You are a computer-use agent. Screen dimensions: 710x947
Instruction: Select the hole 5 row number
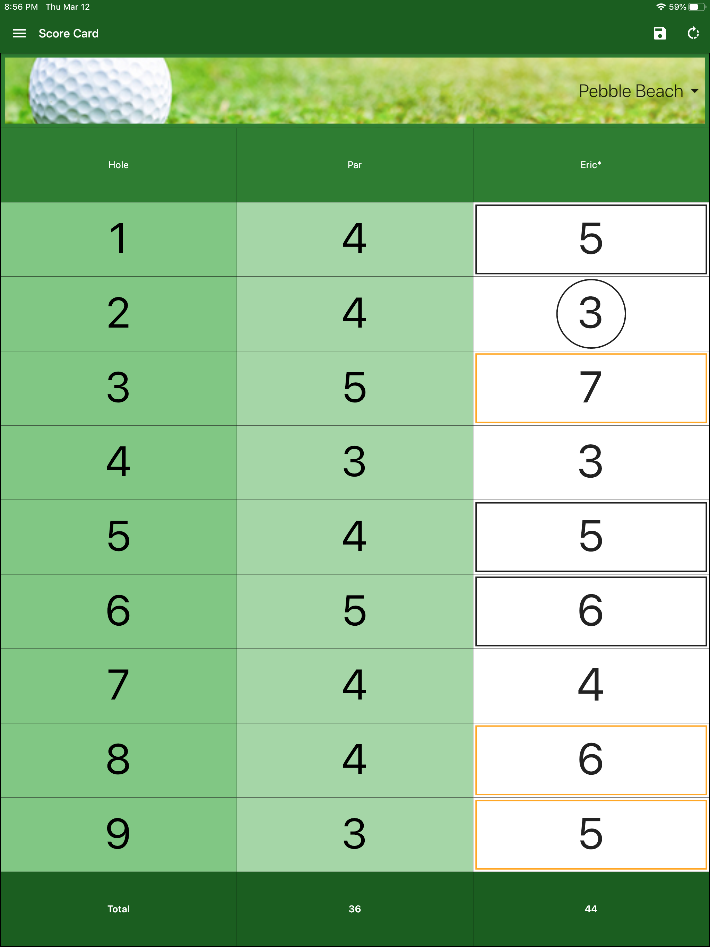[x=118, y=537]
